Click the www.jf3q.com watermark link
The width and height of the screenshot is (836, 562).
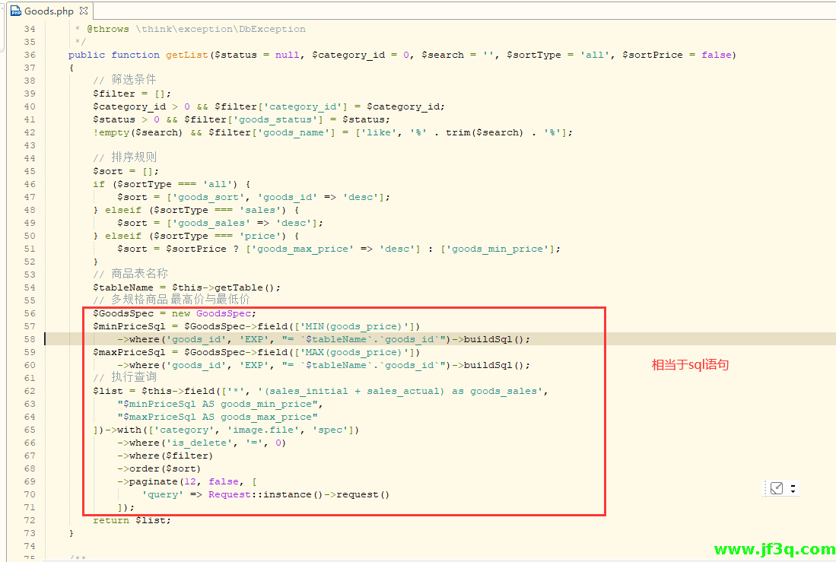774,549
